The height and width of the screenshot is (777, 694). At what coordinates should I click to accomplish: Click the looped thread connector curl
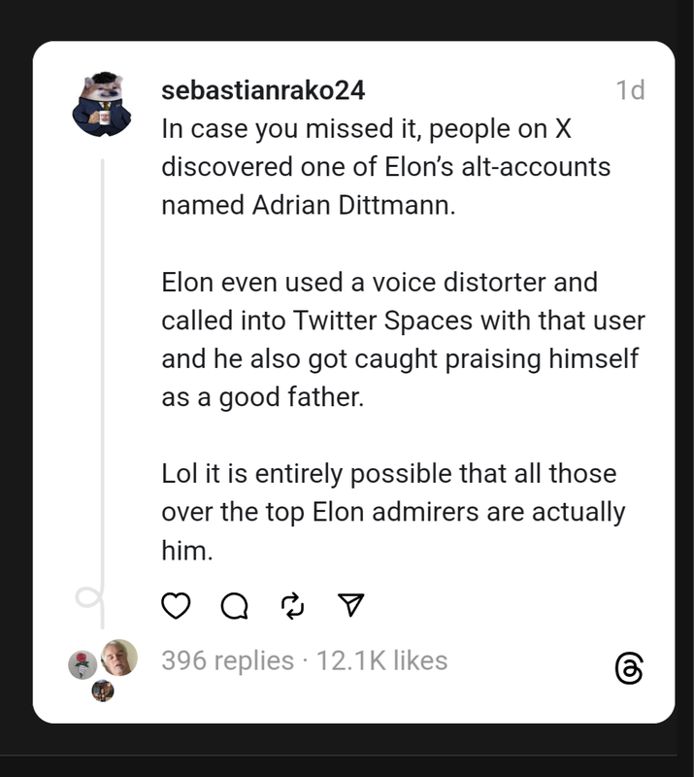(x=89, y=597)
